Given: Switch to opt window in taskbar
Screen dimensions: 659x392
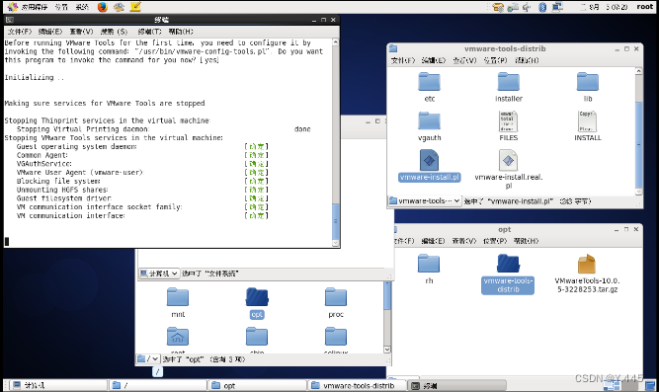Looking at the screenshot, I should pos(257,385).
